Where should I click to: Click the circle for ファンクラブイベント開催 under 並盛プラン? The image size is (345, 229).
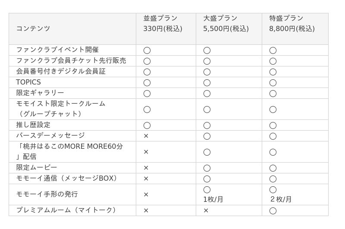(147, 50)
